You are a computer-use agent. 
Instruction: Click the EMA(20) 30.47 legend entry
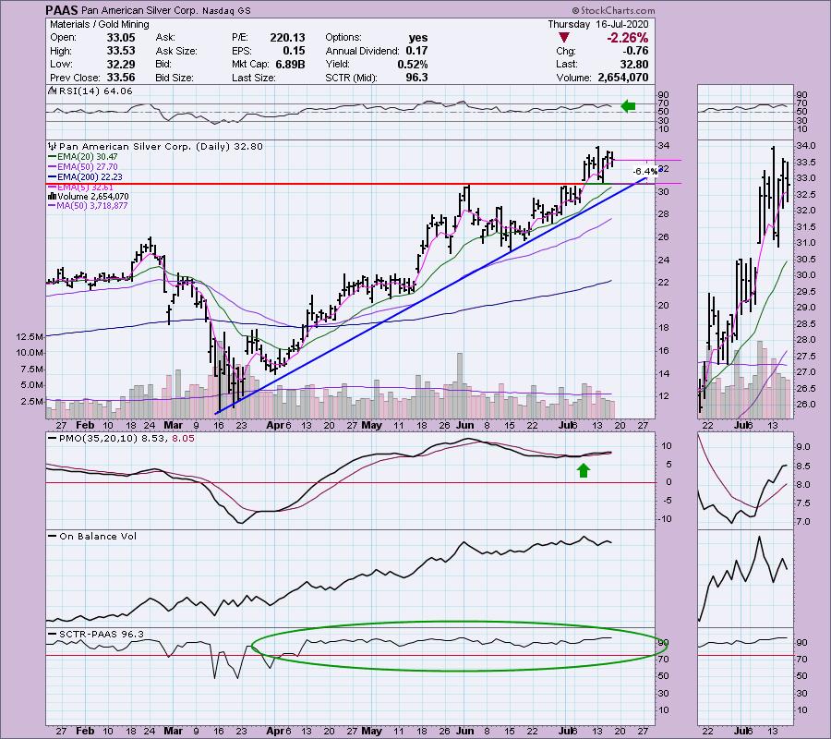[x=83, y=157]
